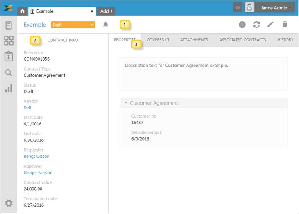Screen dimensions: 299x214
Task: Open the reports bar chart icon
Action: (x=9, y=88)
